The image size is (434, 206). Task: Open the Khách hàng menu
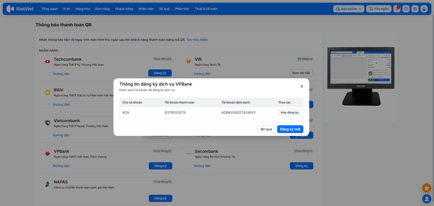point(124,9)
